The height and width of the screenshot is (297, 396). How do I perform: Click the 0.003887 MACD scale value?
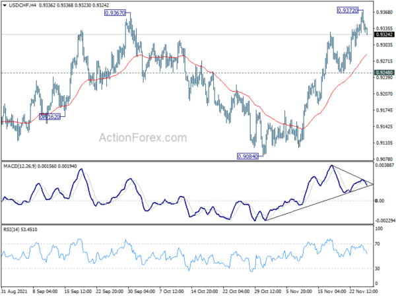click(384, 165)
